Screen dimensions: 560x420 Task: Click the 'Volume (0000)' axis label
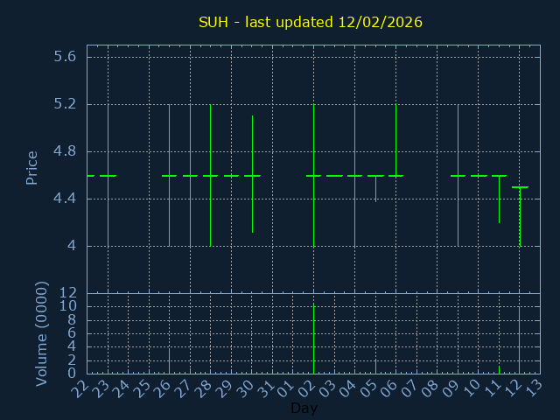click(41, 333)
